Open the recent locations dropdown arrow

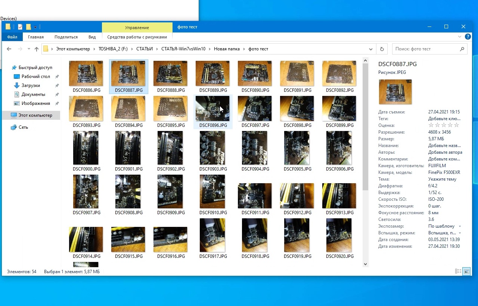(29, 49)
